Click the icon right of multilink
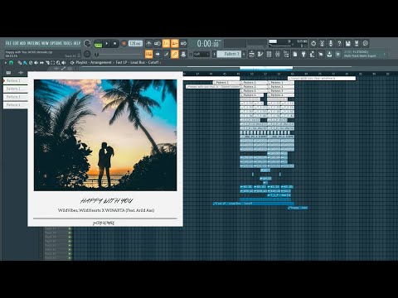This screenshot has height=298, width=398. (183, 54)
